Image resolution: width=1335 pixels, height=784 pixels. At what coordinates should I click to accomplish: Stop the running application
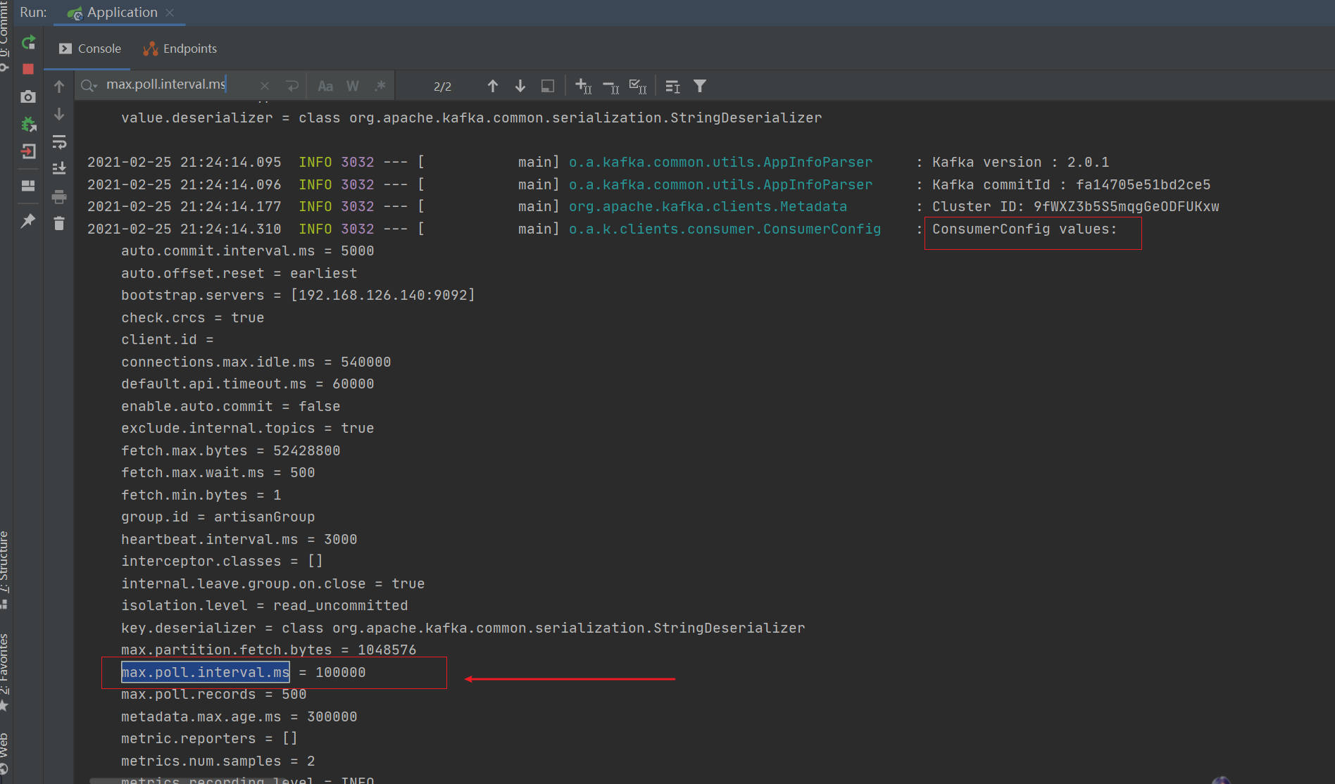point(28,69)
